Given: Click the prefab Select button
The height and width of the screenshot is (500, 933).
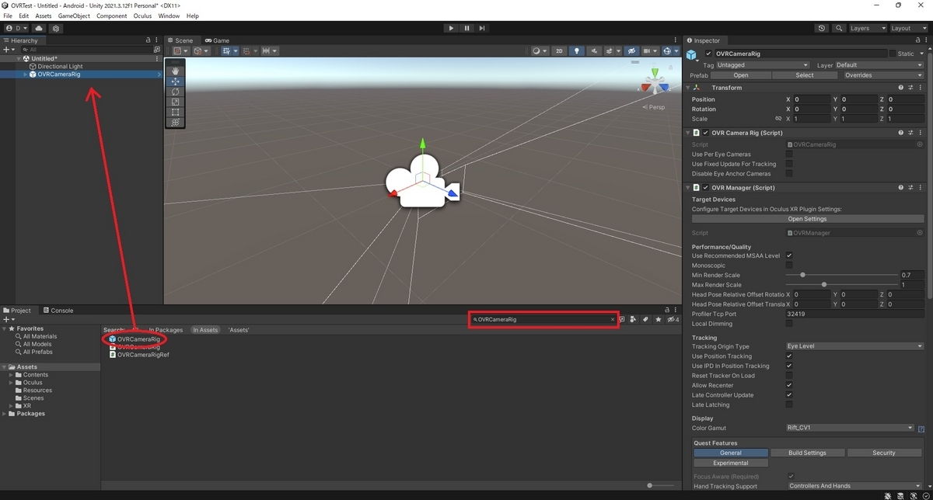Looking at the screenshot, I should point(805,75).
